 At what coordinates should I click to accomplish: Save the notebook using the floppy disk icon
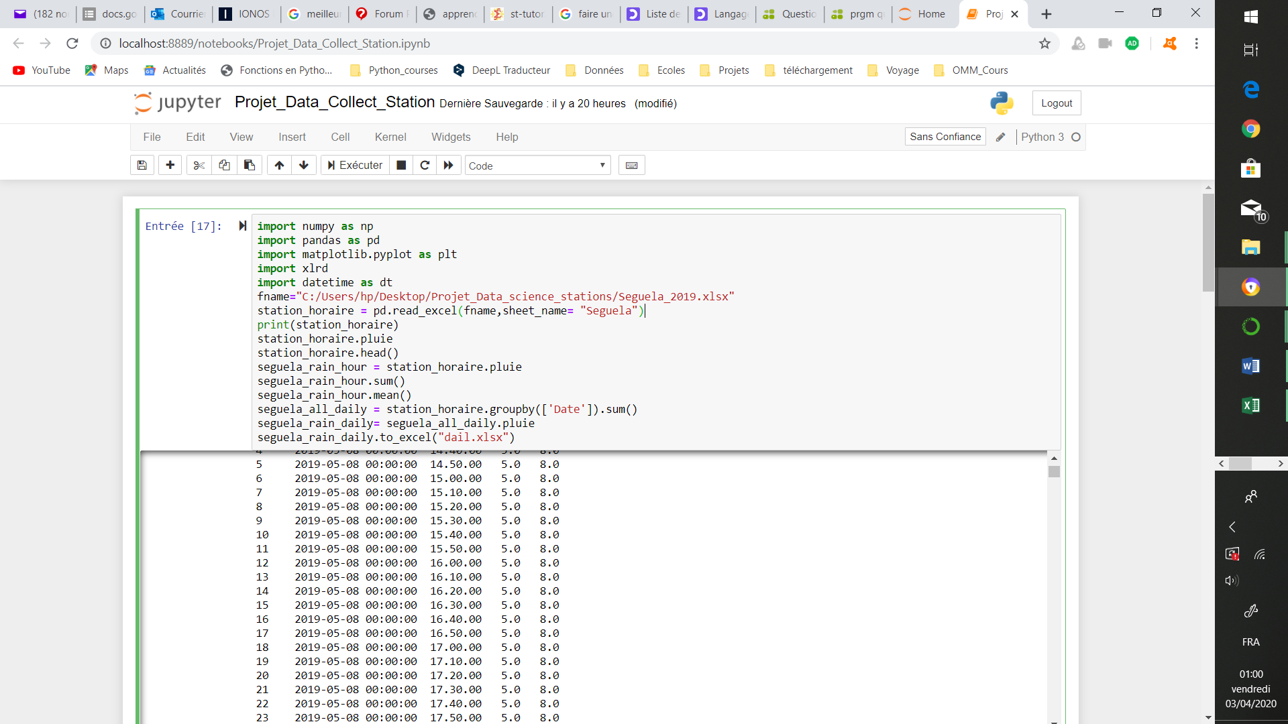(142, 165)
